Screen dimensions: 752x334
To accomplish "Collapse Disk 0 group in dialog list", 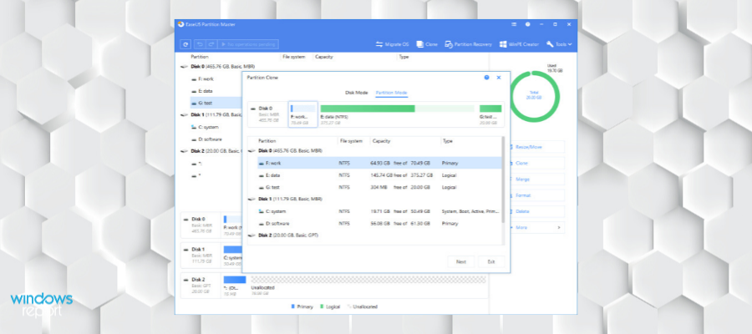I will [x=252, y=151].
